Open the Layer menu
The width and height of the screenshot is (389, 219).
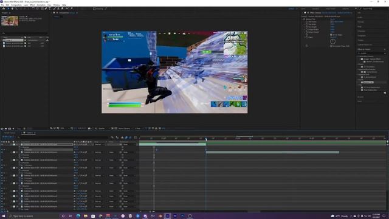pos(26,5)
